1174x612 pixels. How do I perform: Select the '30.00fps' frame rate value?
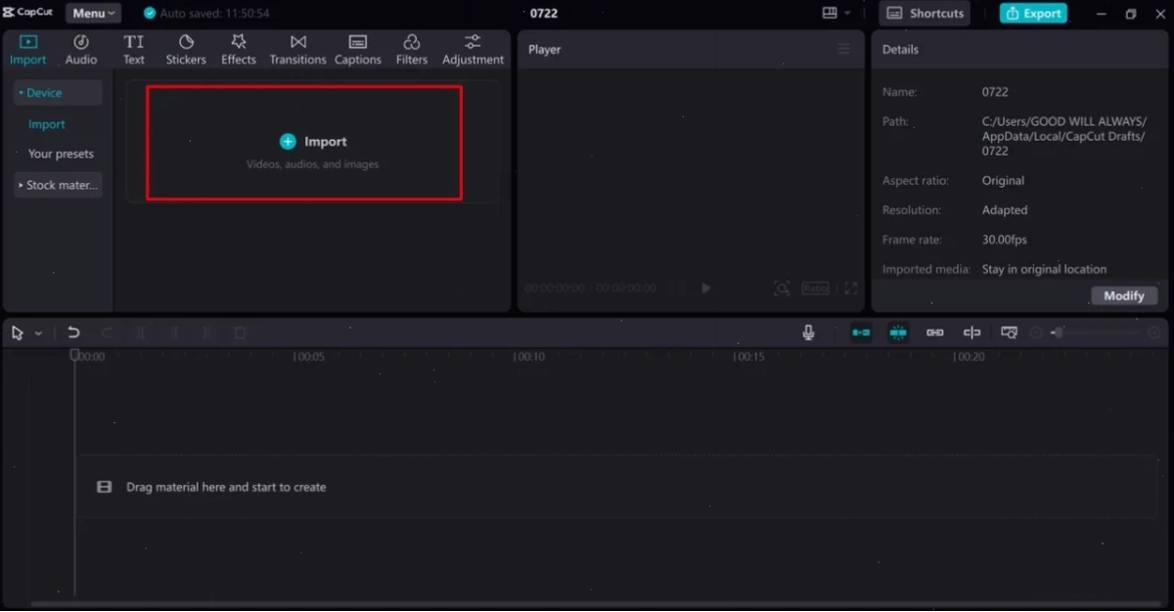(x=1004, y=240)
